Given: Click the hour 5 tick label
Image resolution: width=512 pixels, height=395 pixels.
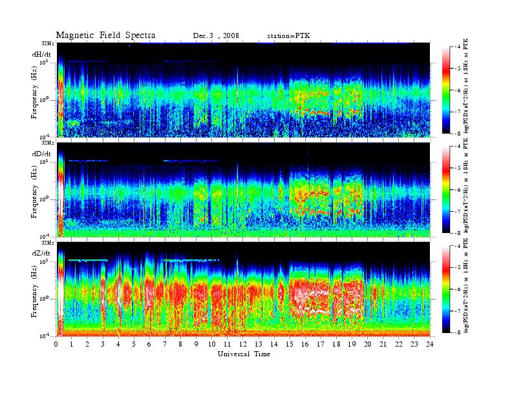Looking at the screenshot, I should pos(134,344).
